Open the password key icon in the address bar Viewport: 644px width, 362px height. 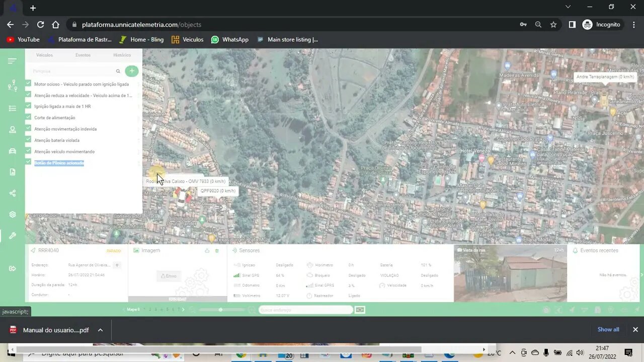523,24
